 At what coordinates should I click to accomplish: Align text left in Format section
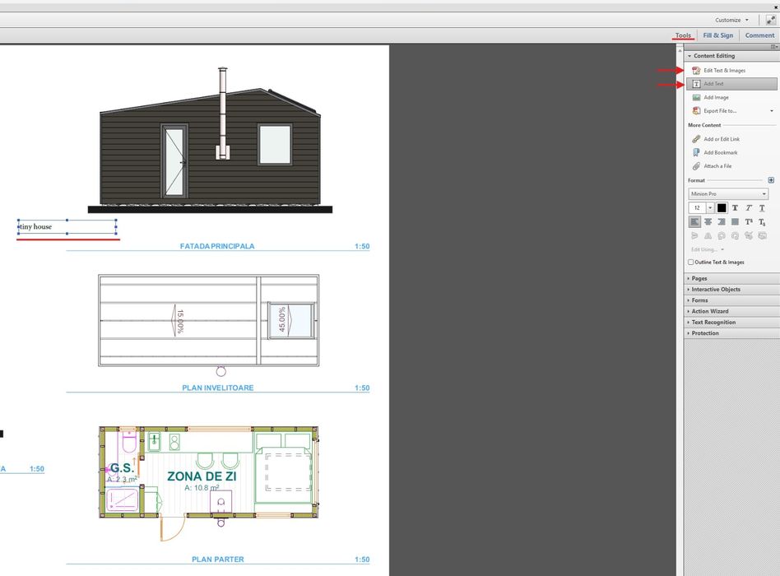pos(695,222)
